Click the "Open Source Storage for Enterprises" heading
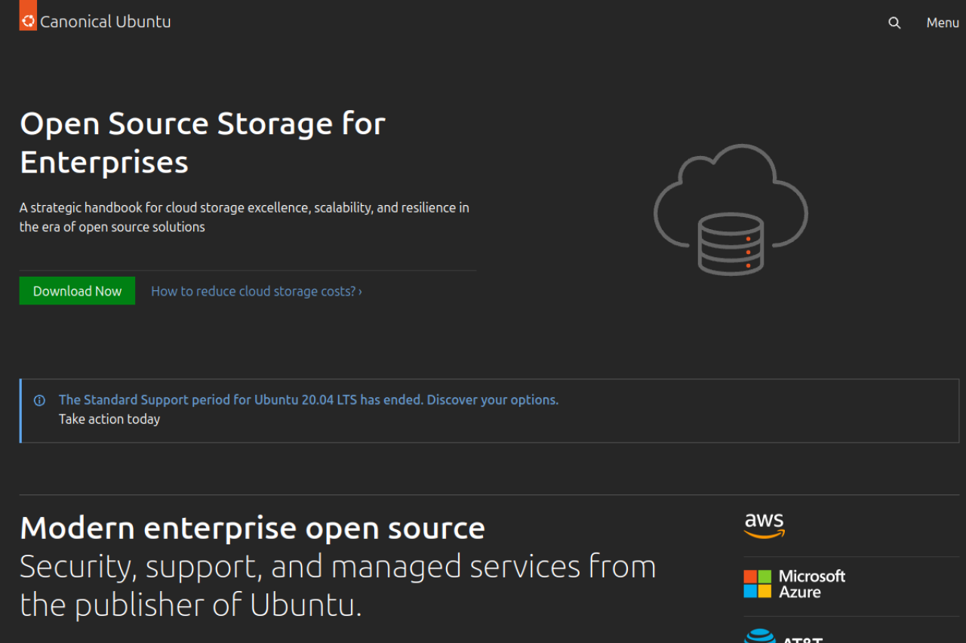This screenshot has height=643, width=966. pyautogui.click(x=202, y=142)
